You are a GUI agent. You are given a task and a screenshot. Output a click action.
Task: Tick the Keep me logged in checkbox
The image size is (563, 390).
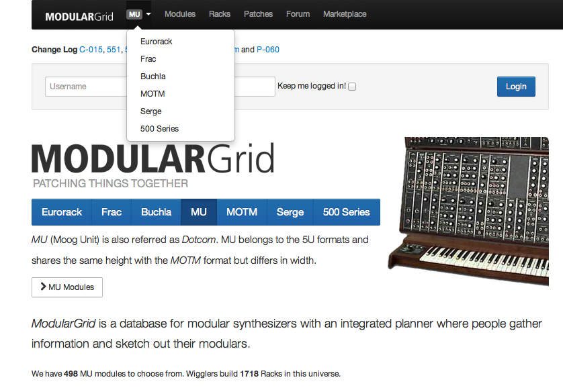pos(352,87)
